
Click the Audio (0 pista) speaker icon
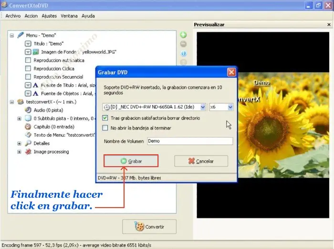tap(28, 110)
